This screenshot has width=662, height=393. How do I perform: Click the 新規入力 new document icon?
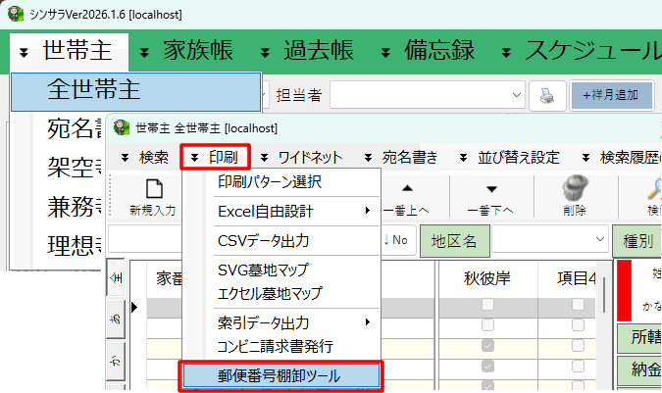[152, 190]
